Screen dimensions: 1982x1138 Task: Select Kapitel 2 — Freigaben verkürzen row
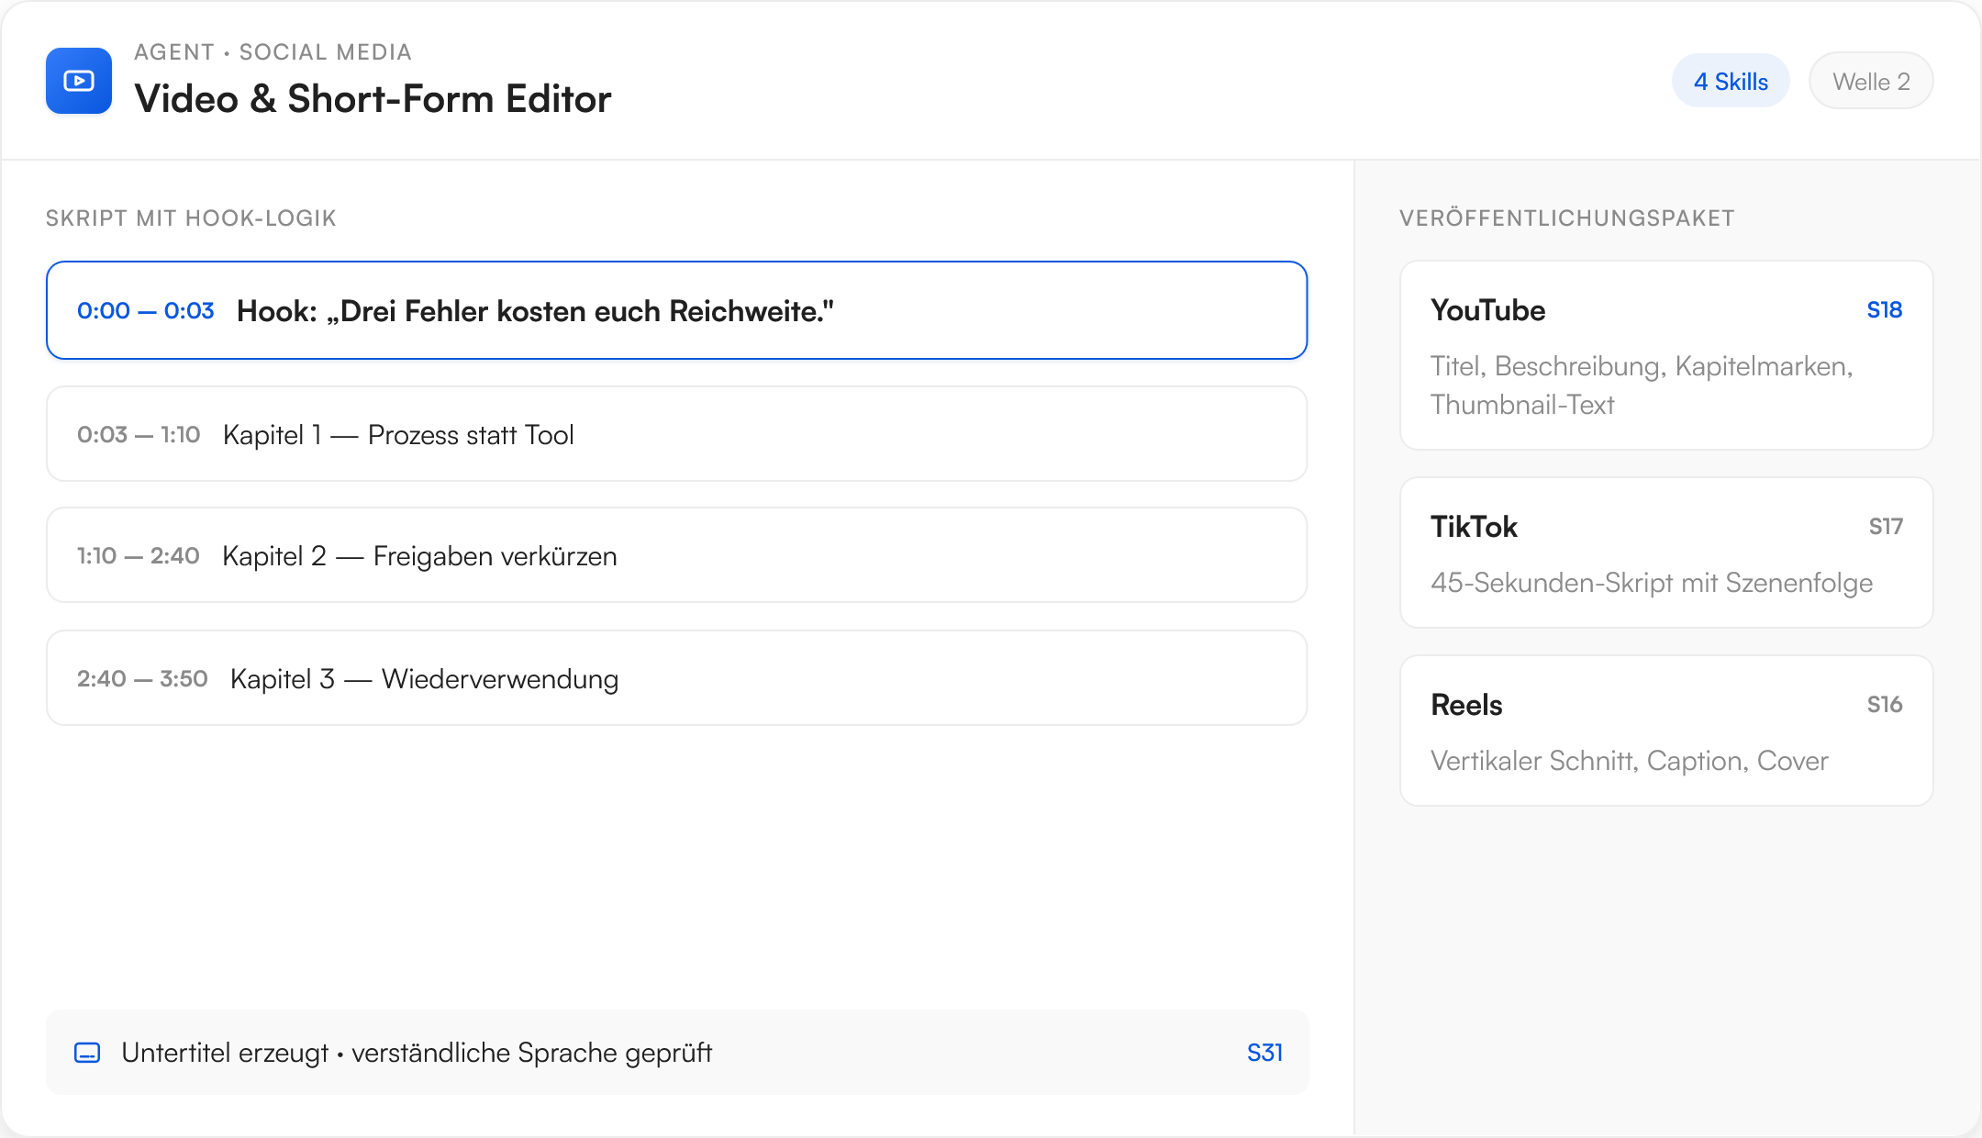[x=676, y=555]
